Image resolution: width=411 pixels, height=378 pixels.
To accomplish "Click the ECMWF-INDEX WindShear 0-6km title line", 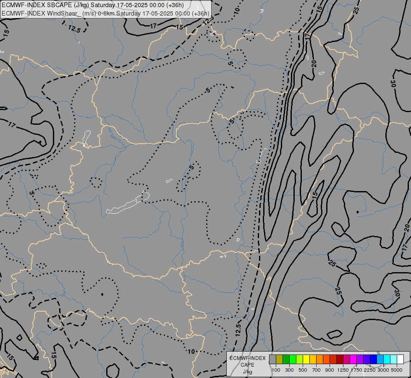I will 106,13.
